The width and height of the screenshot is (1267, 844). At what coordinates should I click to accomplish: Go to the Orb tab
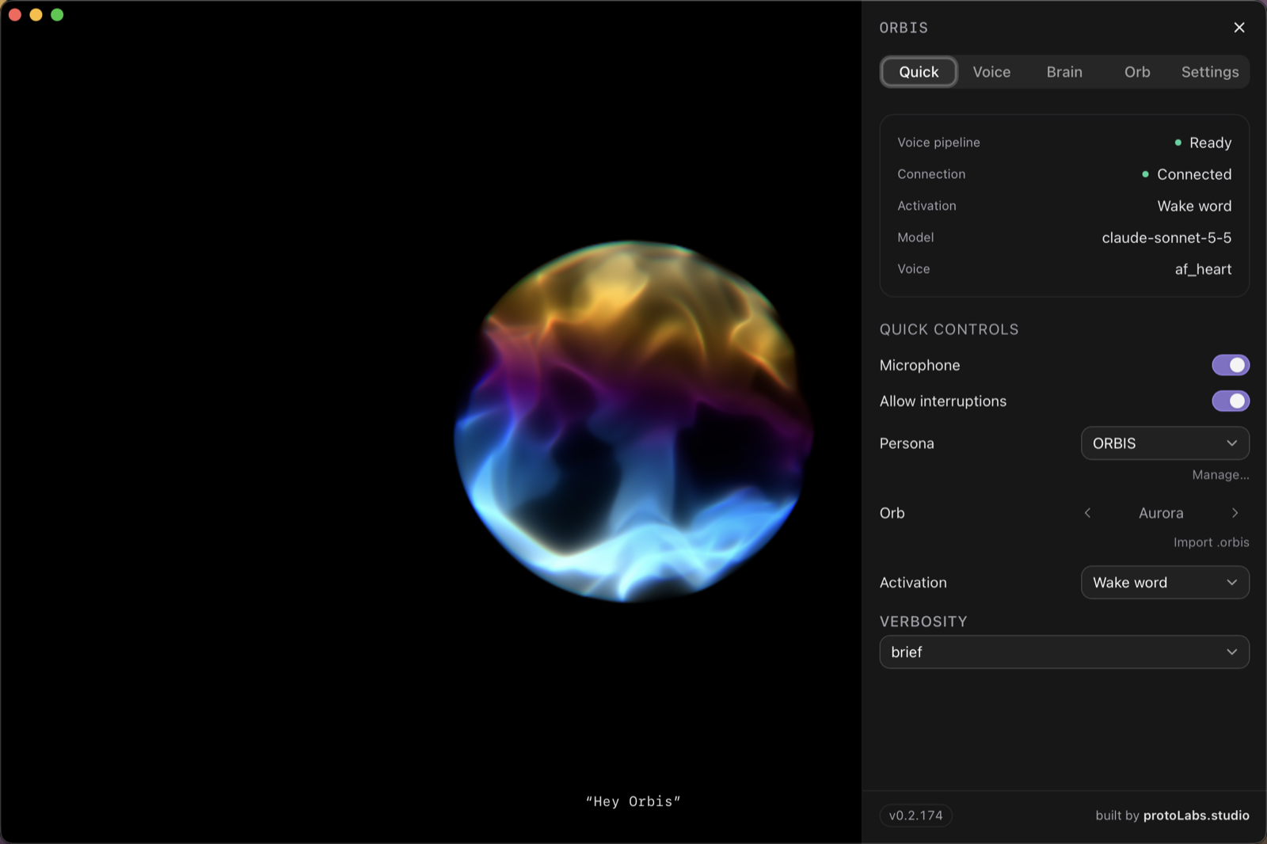(x=1137, y=72)
